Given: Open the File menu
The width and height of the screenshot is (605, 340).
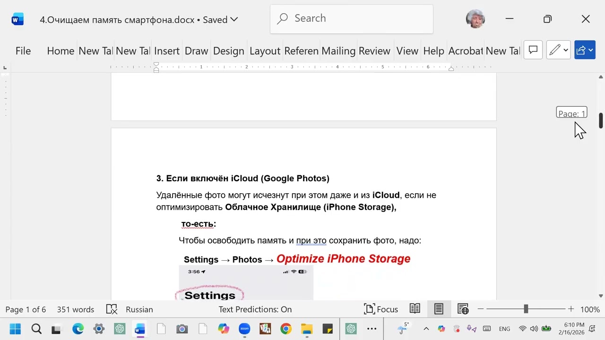Looking at the screenshot, I should [23, 51].
